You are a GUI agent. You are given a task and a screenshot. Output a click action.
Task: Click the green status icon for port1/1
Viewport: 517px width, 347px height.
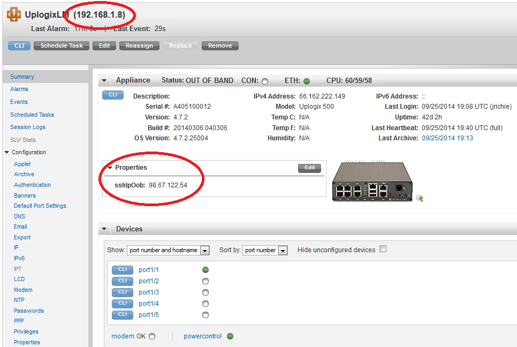coord(206,270)
